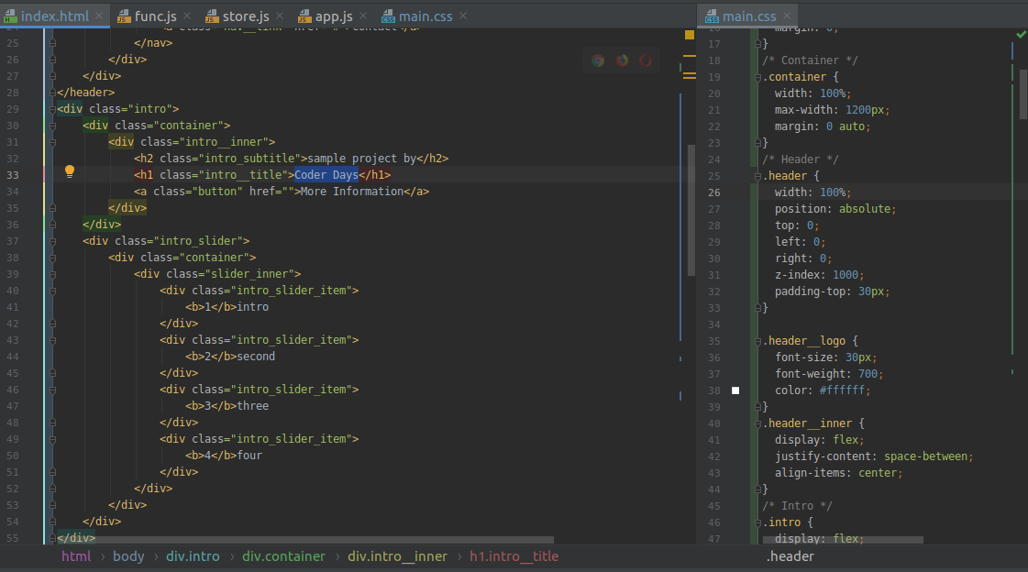
Task: Fold the .header__logo CSS rule on line 35
Action: tap(757, 341)
